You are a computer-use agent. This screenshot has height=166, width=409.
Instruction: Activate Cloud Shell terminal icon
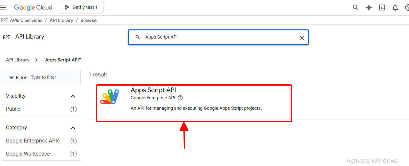[x=382, y=8]
